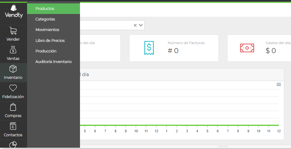The height and width of the screenshot is (149, 291).
Task: Expand the dropdown chevron arrow
Action: pos(141,25)
